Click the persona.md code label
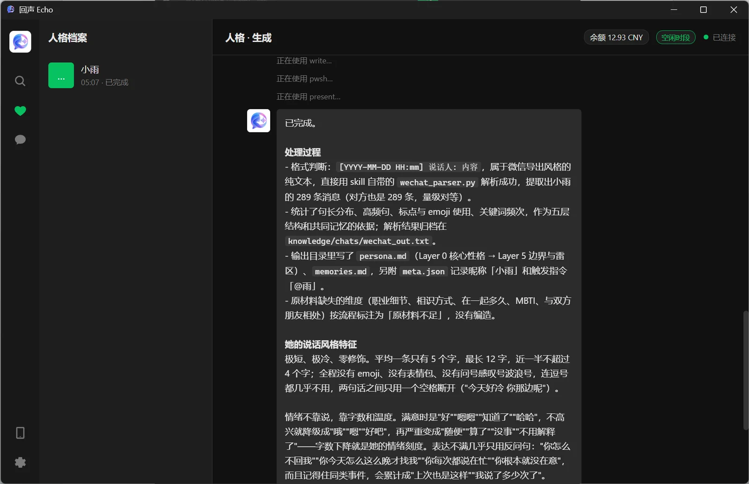Screen dimensions: 749x484 coord(383,256)
